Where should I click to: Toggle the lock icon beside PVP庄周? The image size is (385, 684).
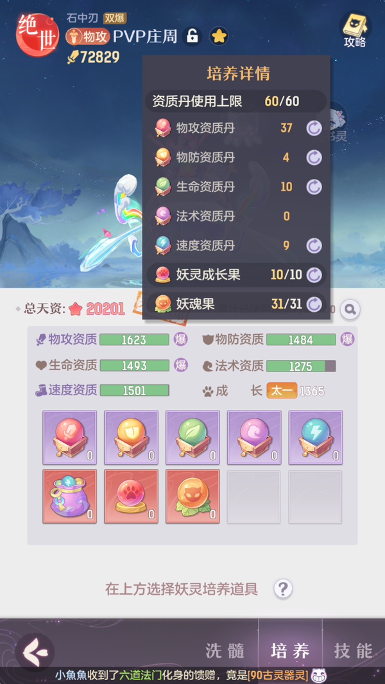[192, 37]
